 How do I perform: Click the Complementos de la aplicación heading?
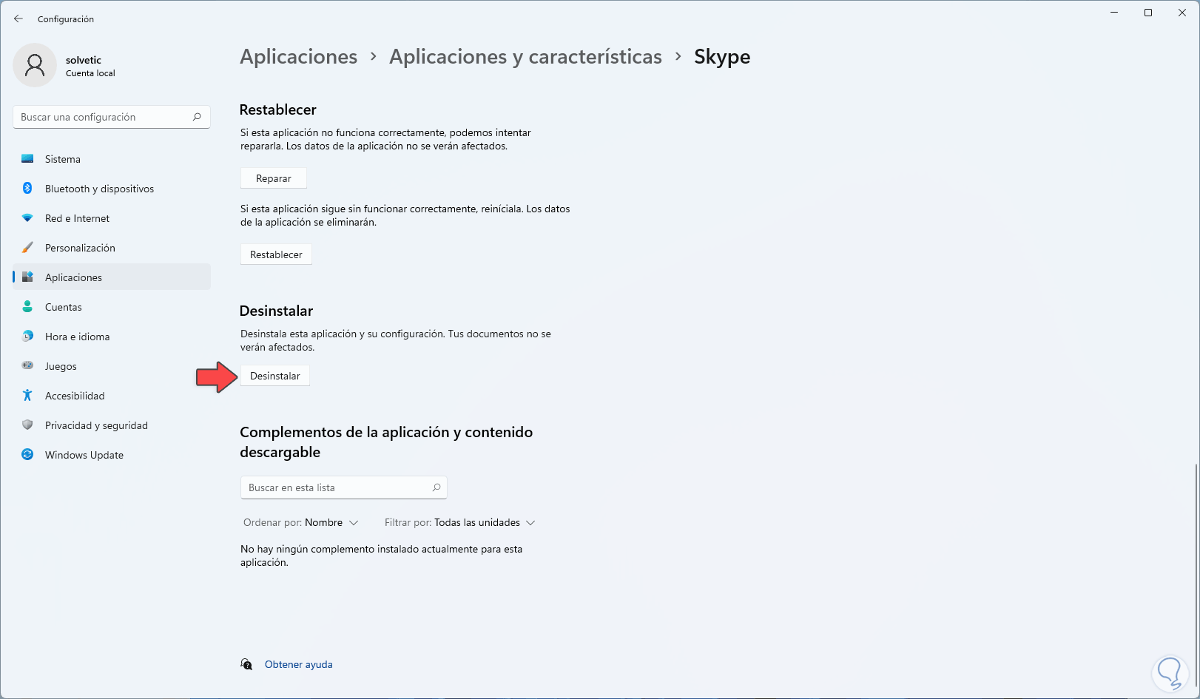point(386,442)
